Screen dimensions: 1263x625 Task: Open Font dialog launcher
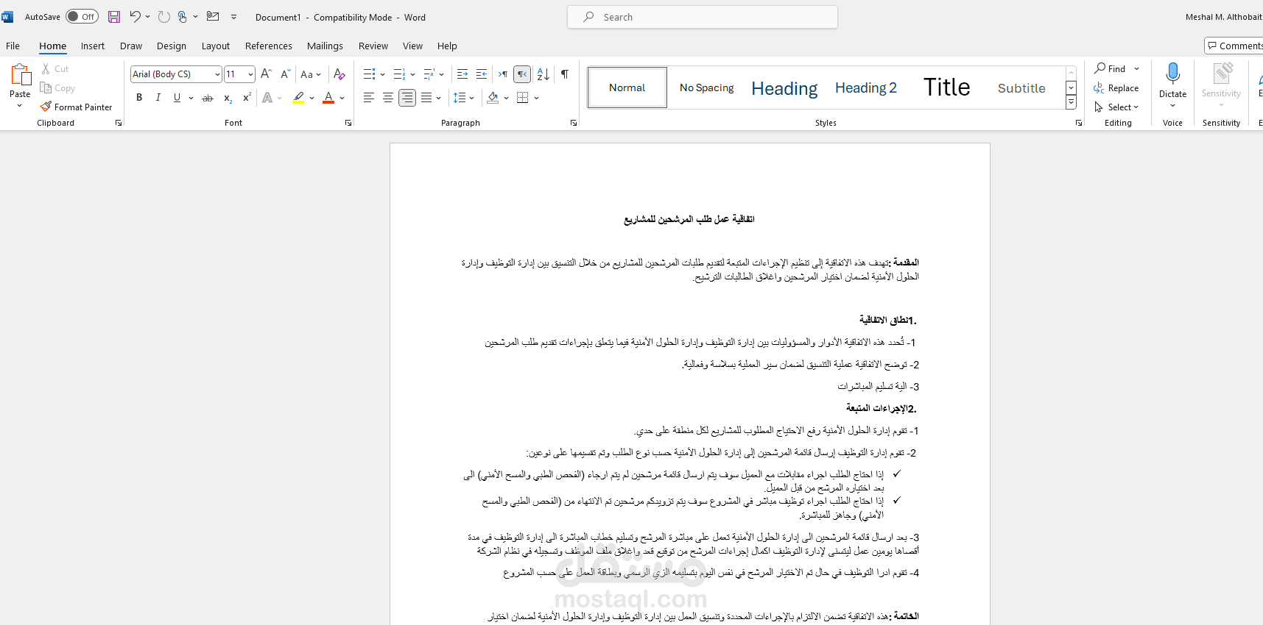pyautogui.click(x=348, y=123)
